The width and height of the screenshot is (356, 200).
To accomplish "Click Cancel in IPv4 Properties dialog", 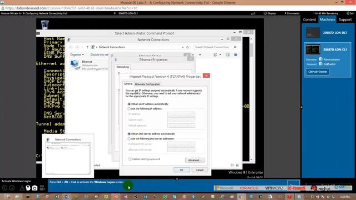I will coord(200,170).
